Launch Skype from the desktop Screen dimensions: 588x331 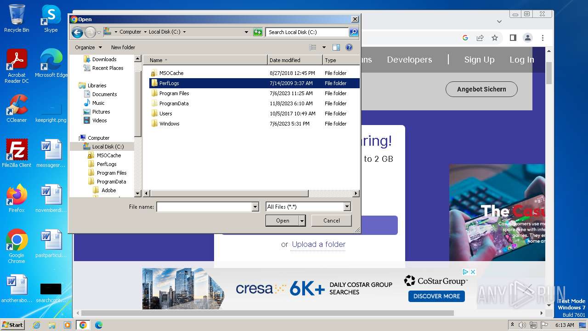[x=51, y=18]
